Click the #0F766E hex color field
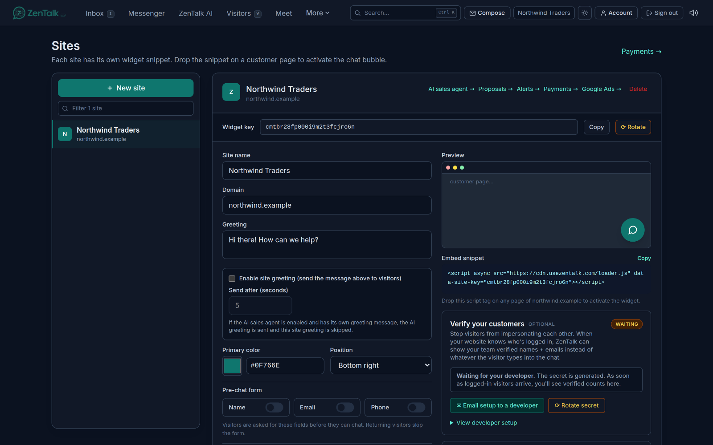713x445 pixels. (285, 366)
